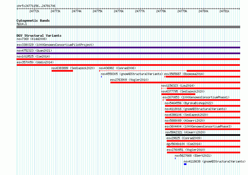The image size is (248, 175).
Task: Select esv3604404 (1000GenomesConsortiumPhase3) label
Action: [x=198, y=126]
